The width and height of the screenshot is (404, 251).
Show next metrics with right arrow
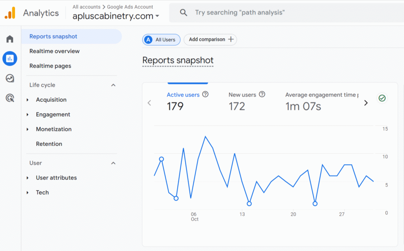point(365,103)
